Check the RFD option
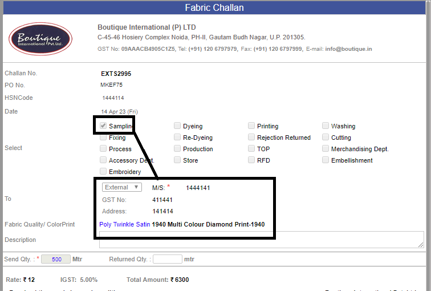The width and height of the screenshot is (431, 291). [251, 160]
